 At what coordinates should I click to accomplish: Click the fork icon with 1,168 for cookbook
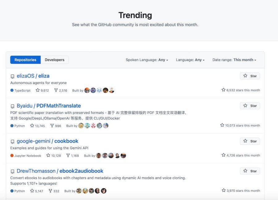point(73,156)
